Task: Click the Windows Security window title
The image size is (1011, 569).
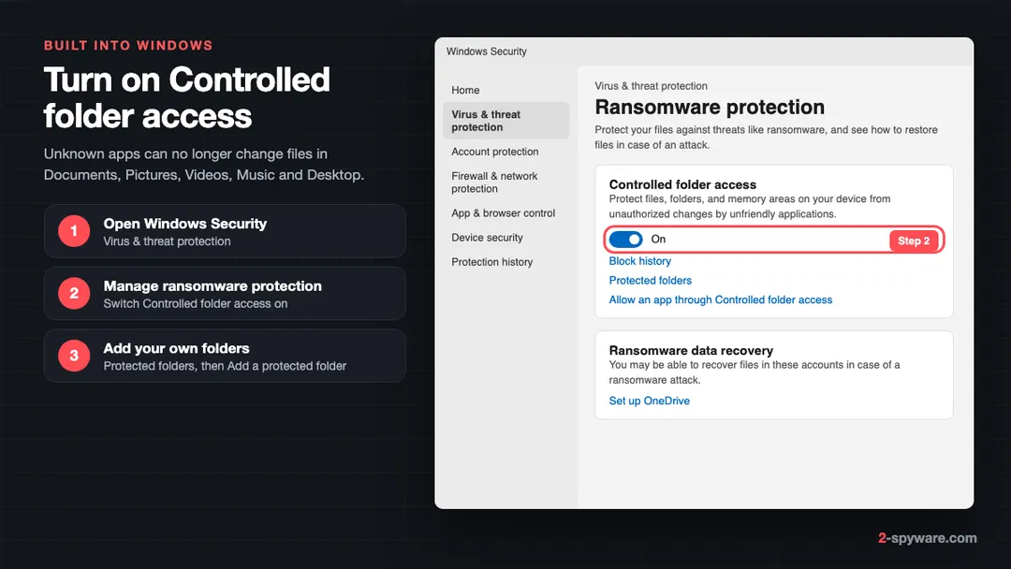Action: click(486, 51)
